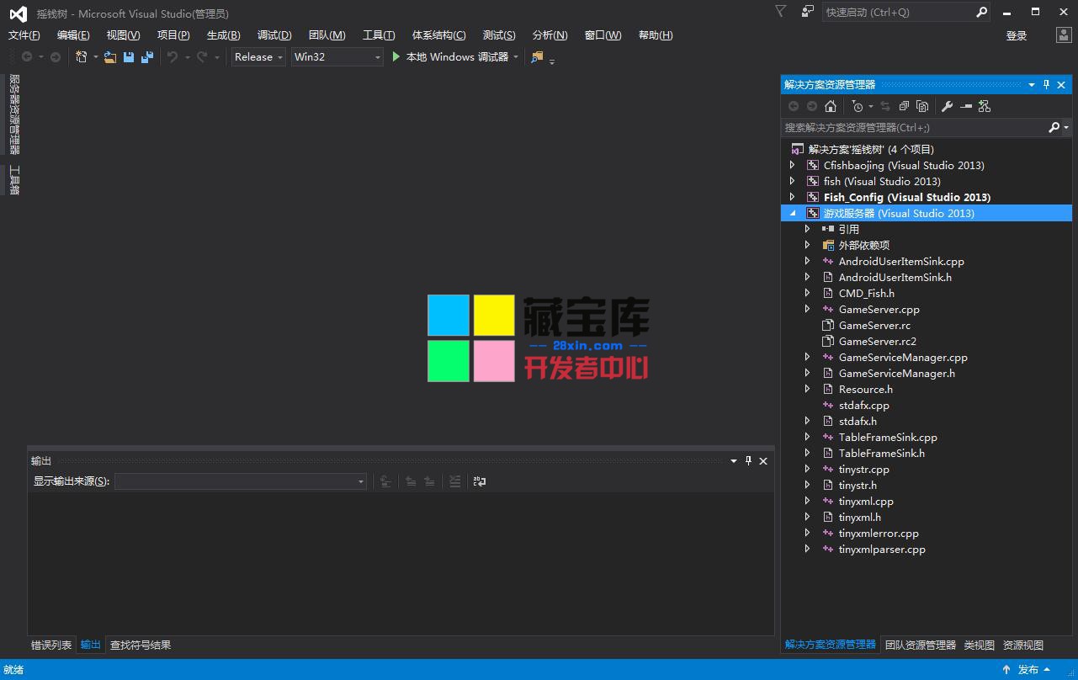Click the View Class Diagram icon
1078x680 pixels.
(985, 106)
